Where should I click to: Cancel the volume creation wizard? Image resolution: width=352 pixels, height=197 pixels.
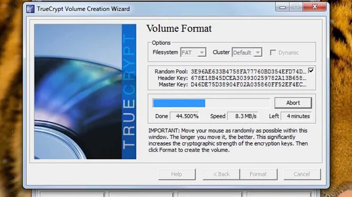(x=302, y=174)
